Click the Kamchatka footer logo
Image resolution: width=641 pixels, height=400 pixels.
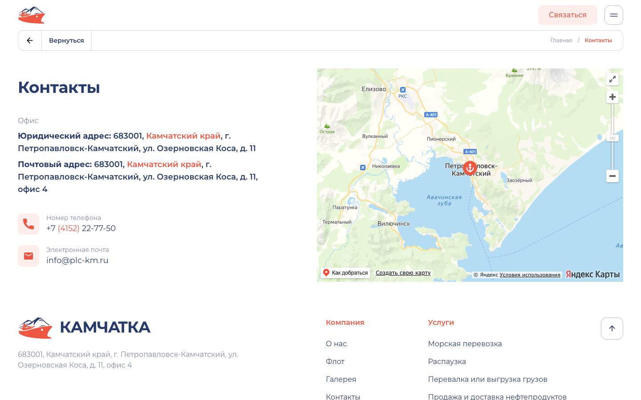pos(84,328)
